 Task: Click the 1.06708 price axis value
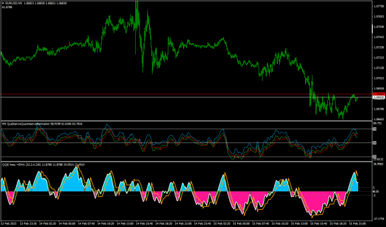pos(379,109)
